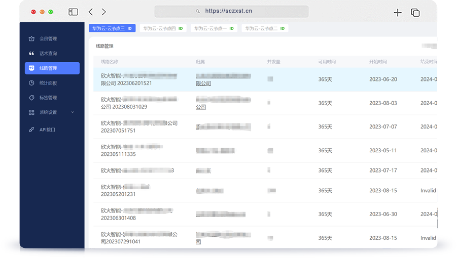This screenshot has width=457, height=258.
Task: Go forward with the right chevron
Action: coord(104,12)
